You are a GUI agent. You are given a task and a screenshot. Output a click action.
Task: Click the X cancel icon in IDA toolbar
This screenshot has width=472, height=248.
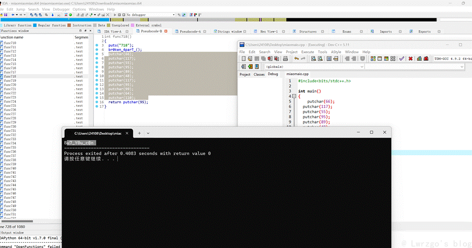coord(108,15)
